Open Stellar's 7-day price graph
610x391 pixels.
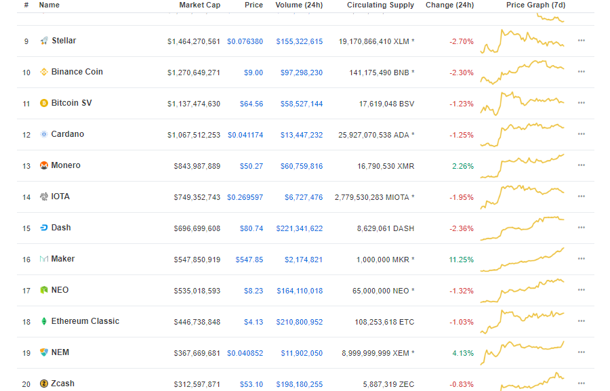click(522, 41)
